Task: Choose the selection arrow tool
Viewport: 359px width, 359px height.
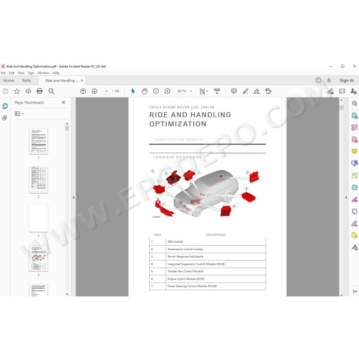Action: (x=133, y=91)
